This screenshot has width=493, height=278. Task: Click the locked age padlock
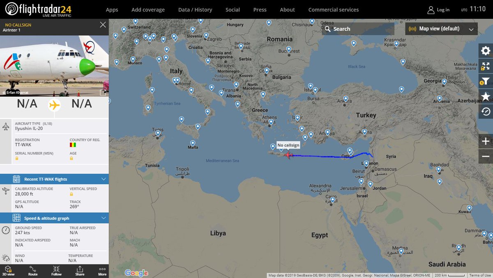(x=71, y=158)
